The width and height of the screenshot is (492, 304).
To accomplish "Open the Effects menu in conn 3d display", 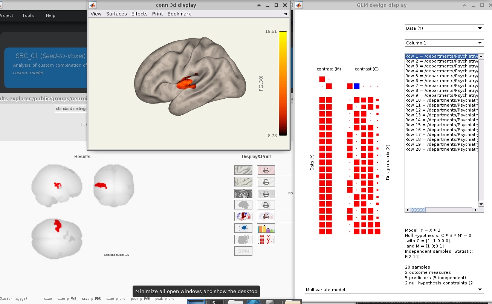I will click(139, 14).
